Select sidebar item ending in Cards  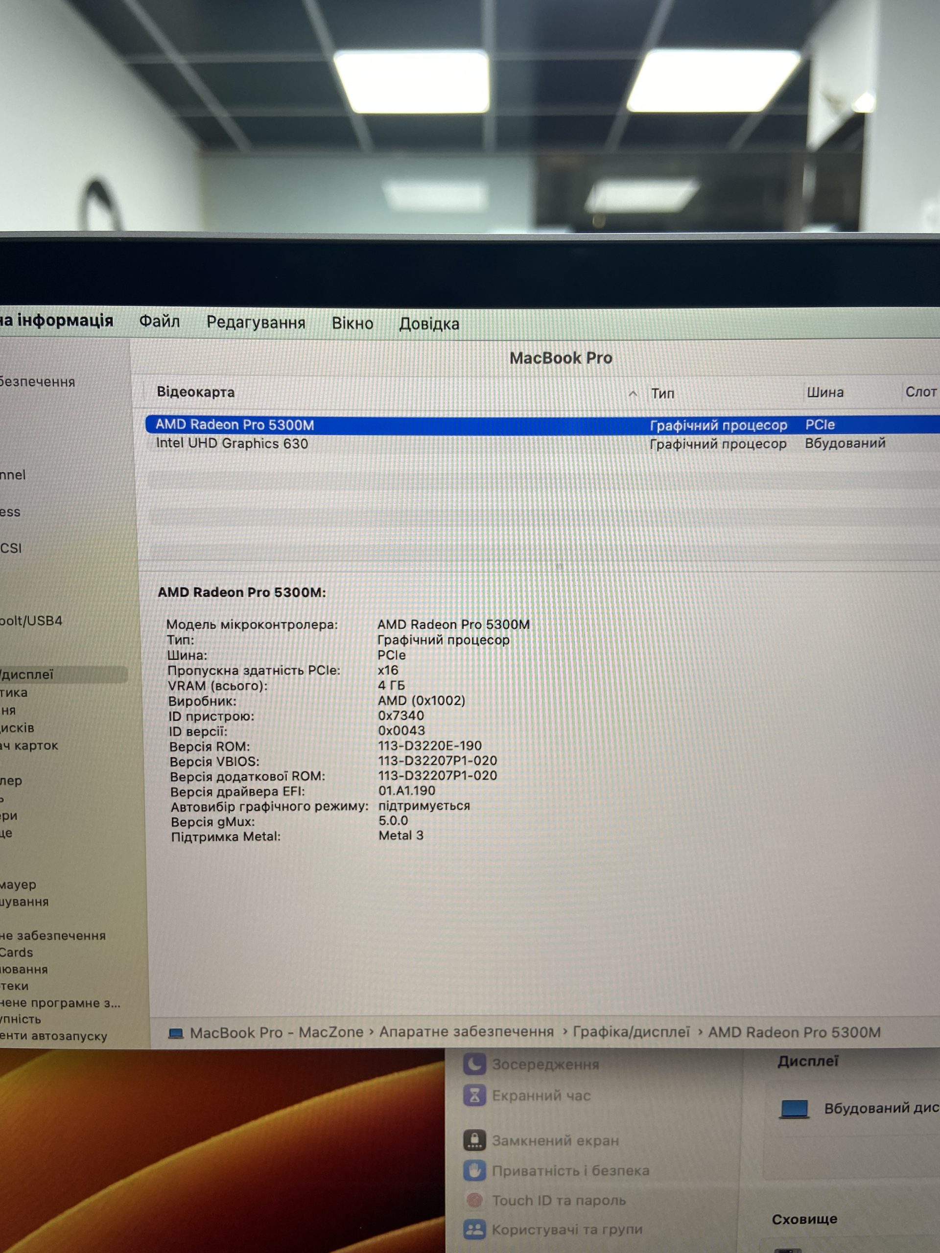17,953
